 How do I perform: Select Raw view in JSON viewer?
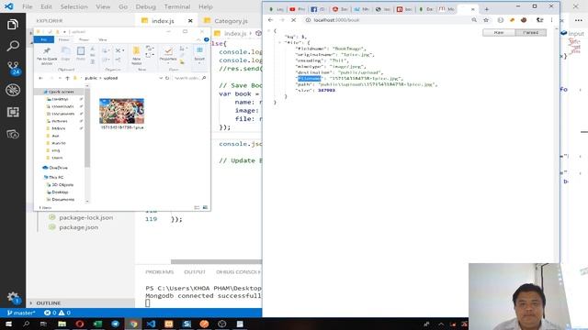[499, 33]
